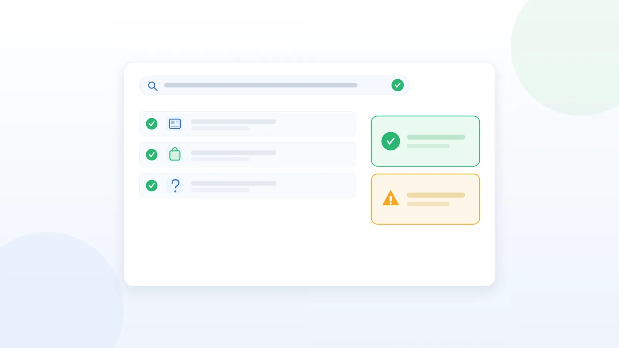The height and width of the screenshot is (348, 619).
Task: Toggle the checkmark beside the question mark row
Action: click(152, 186)
